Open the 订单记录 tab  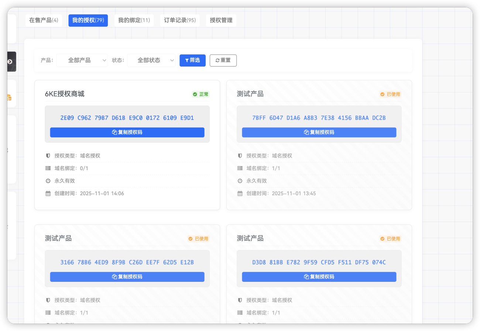[x=180, y=20]
